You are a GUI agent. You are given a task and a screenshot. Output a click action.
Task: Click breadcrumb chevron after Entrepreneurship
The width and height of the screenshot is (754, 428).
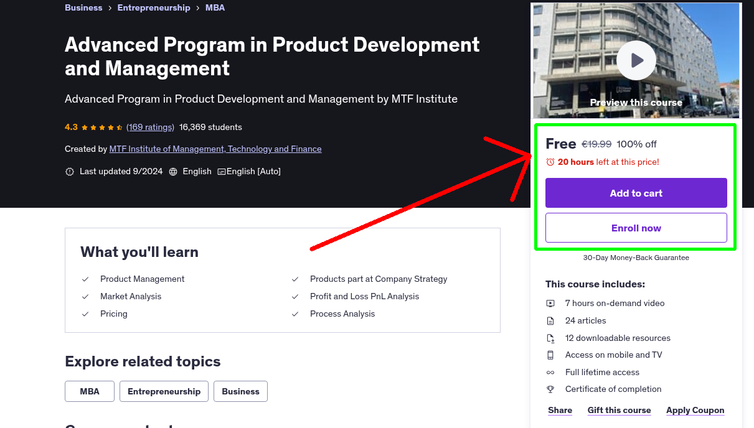coord(198,8)
